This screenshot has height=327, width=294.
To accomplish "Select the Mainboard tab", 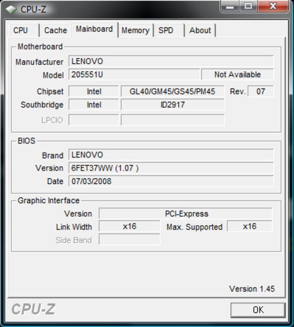I will [x=94, y=29].
